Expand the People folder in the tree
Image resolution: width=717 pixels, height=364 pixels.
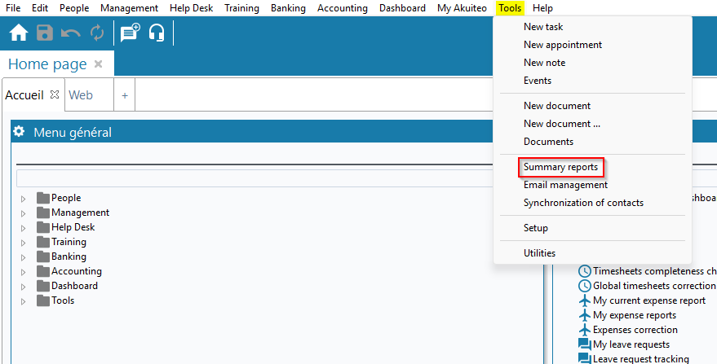tap(23, 199)
